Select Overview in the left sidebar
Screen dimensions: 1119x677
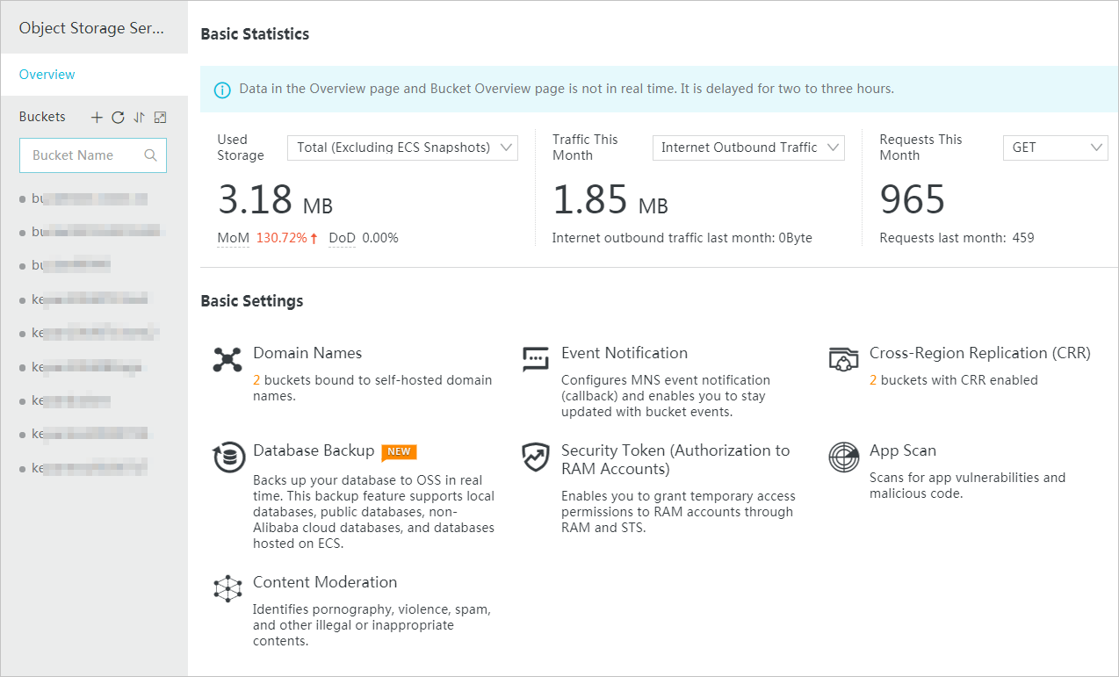[47, 75]
